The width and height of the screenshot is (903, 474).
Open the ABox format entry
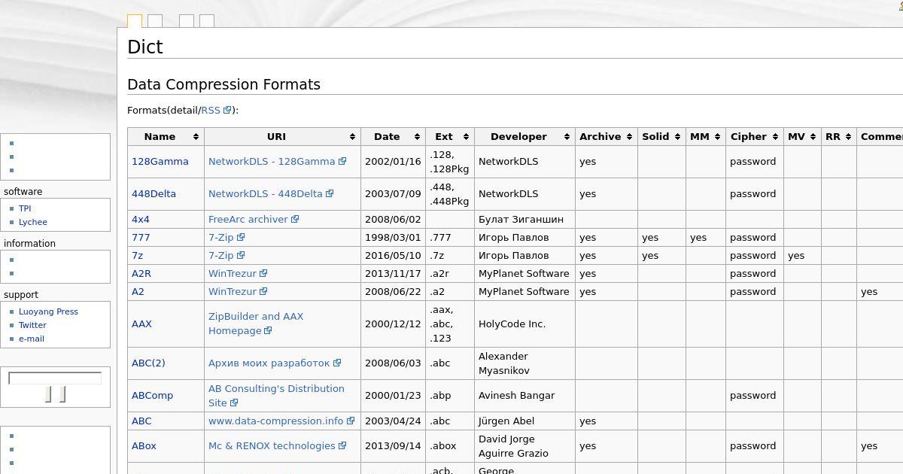point(144,445)
